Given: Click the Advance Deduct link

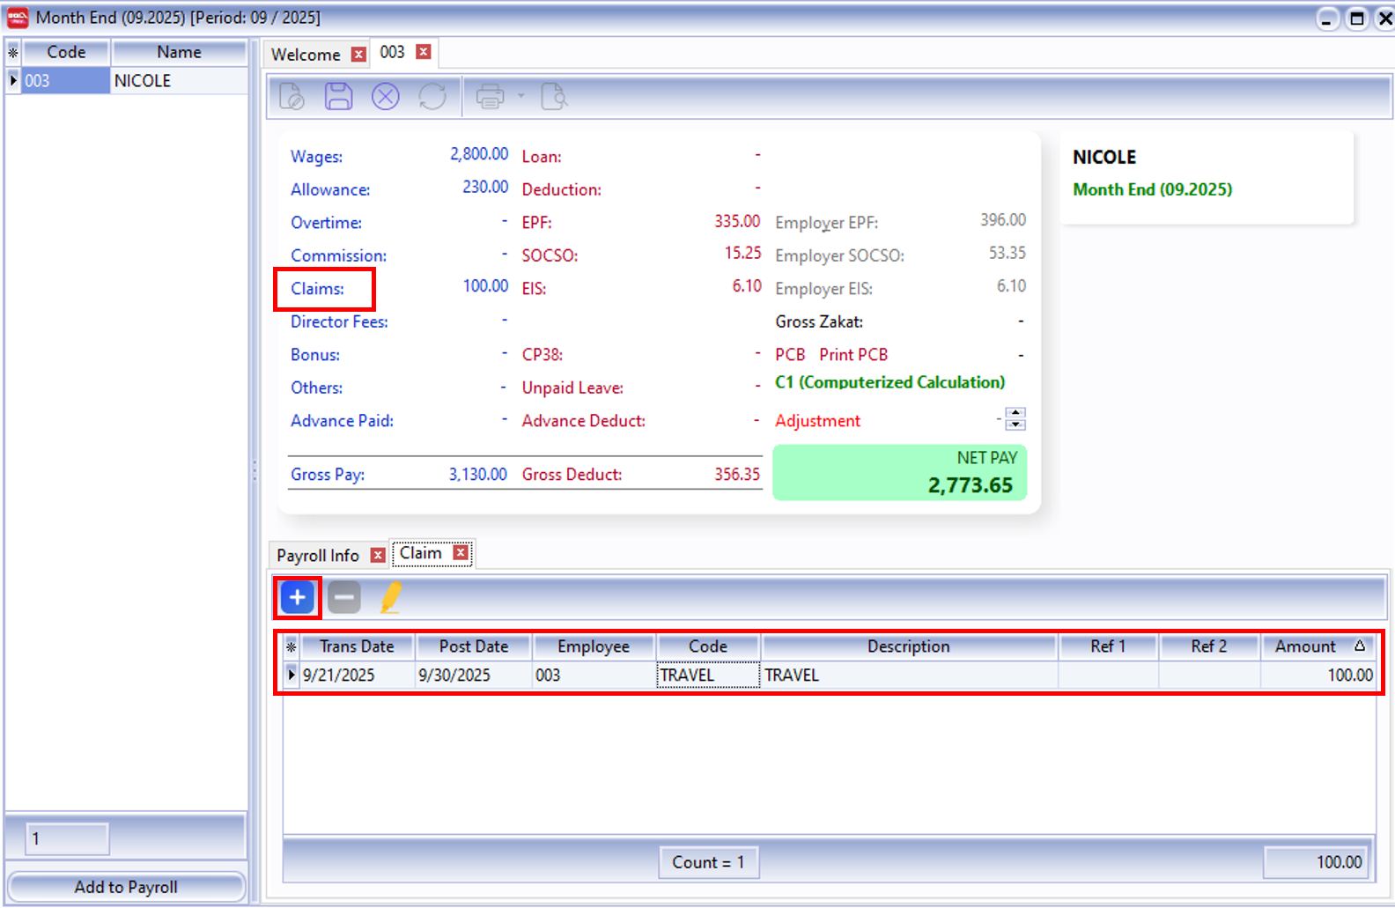Looking at the screenshot, I should [583, 421].
